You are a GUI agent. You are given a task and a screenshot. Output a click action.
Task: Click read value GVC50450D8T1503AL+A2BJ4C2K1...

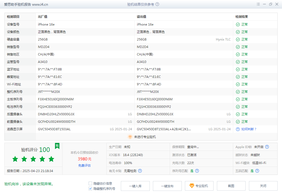(164, 129)
